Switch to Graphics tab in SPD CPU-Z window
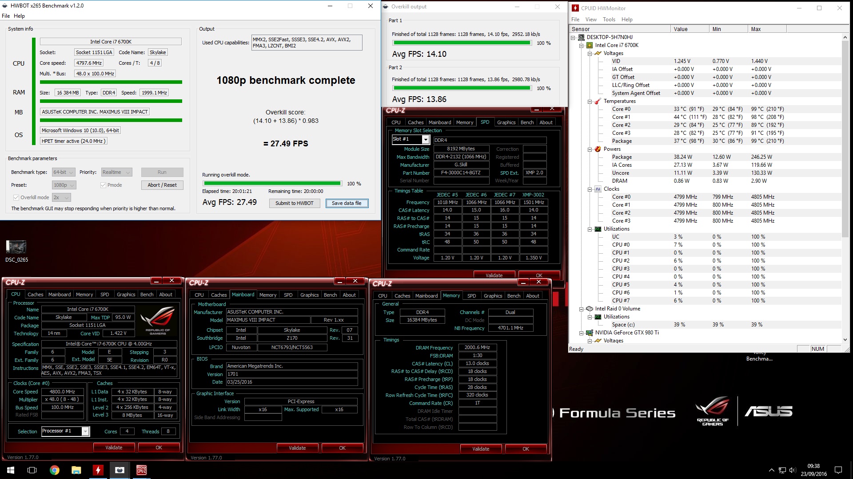Image resolution: width=853 pixels, height=479 pixels. pos(506,122)
